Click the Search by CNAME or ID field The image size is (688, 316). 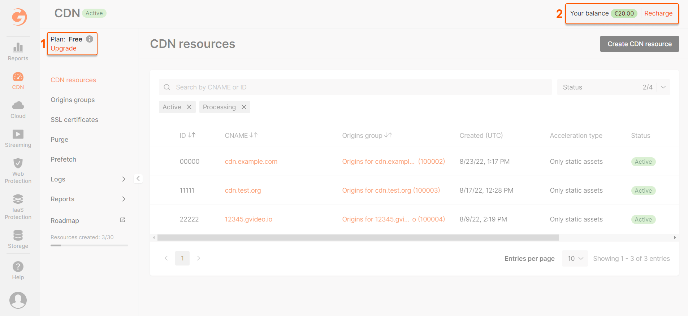[x=355, y=87]
